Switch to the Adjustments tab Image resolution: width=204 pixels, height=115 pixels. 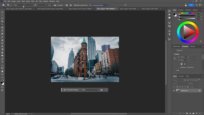tap(177, 46)
